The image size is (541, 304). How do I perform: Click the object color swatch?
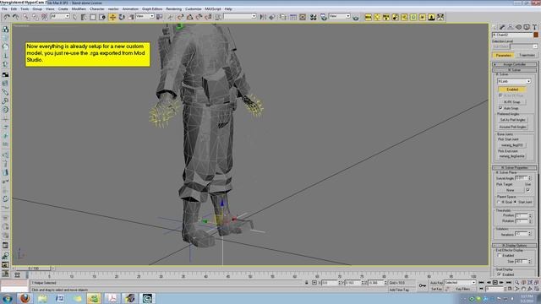(x=536, y=35)
